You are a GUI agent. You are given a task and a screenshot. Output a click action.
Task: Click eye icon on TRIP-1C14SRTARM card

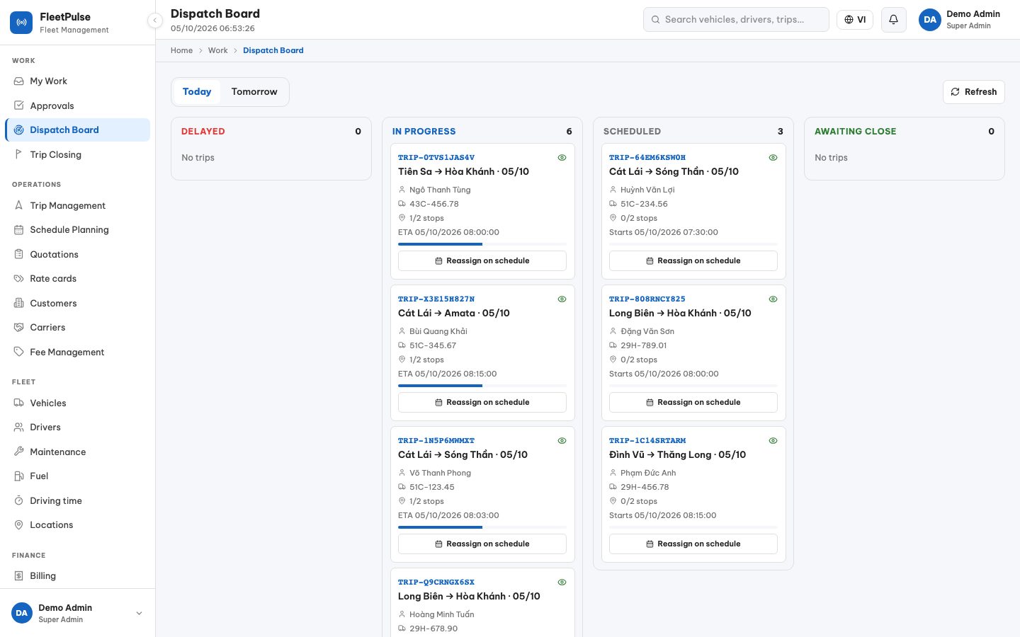(773, 441)
